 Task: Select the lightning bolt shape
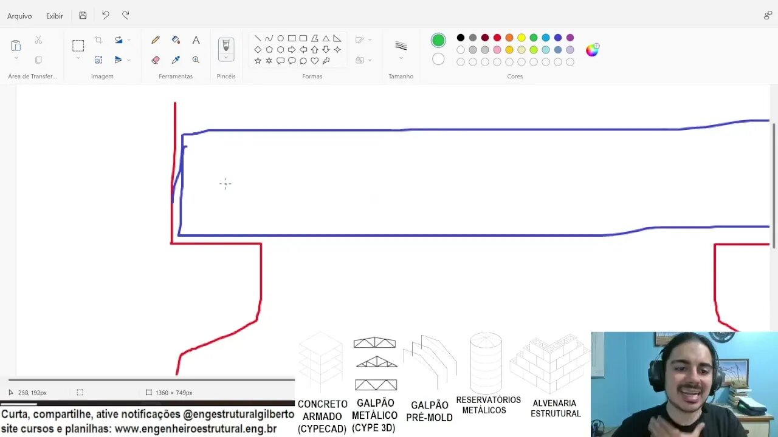326,61
